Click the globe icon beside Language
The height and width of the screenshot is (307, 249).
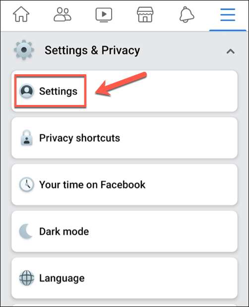click(27, 278)
